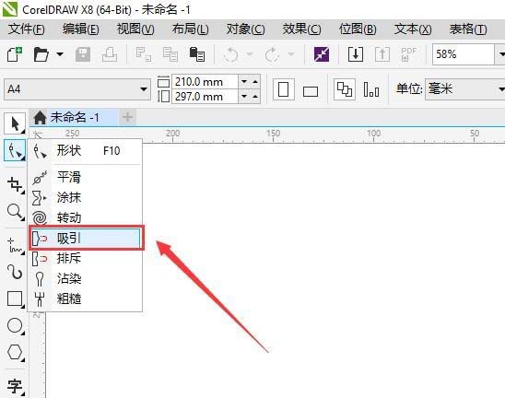Choose 涂抹 smear tool from flyout

point(85,197)
